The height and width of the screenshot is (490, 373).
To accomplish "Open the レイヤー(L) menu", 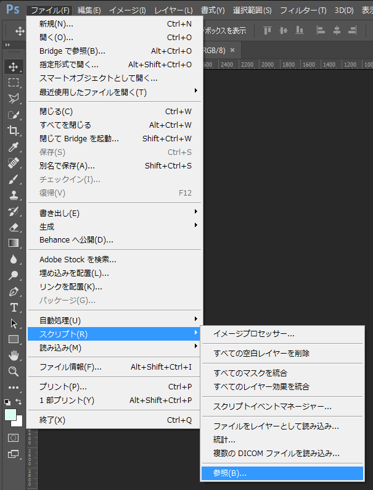I will tap(173, 10).
